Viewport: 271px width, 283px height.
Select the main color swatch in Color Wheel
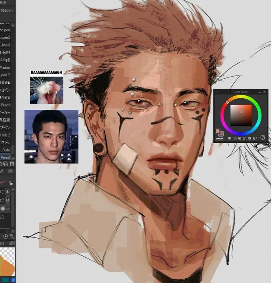[218, 131]
